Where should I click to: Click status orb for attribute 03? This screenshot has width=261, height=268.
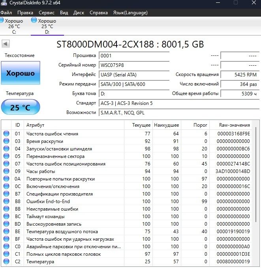pyautogui.click(x=6, y=141)
